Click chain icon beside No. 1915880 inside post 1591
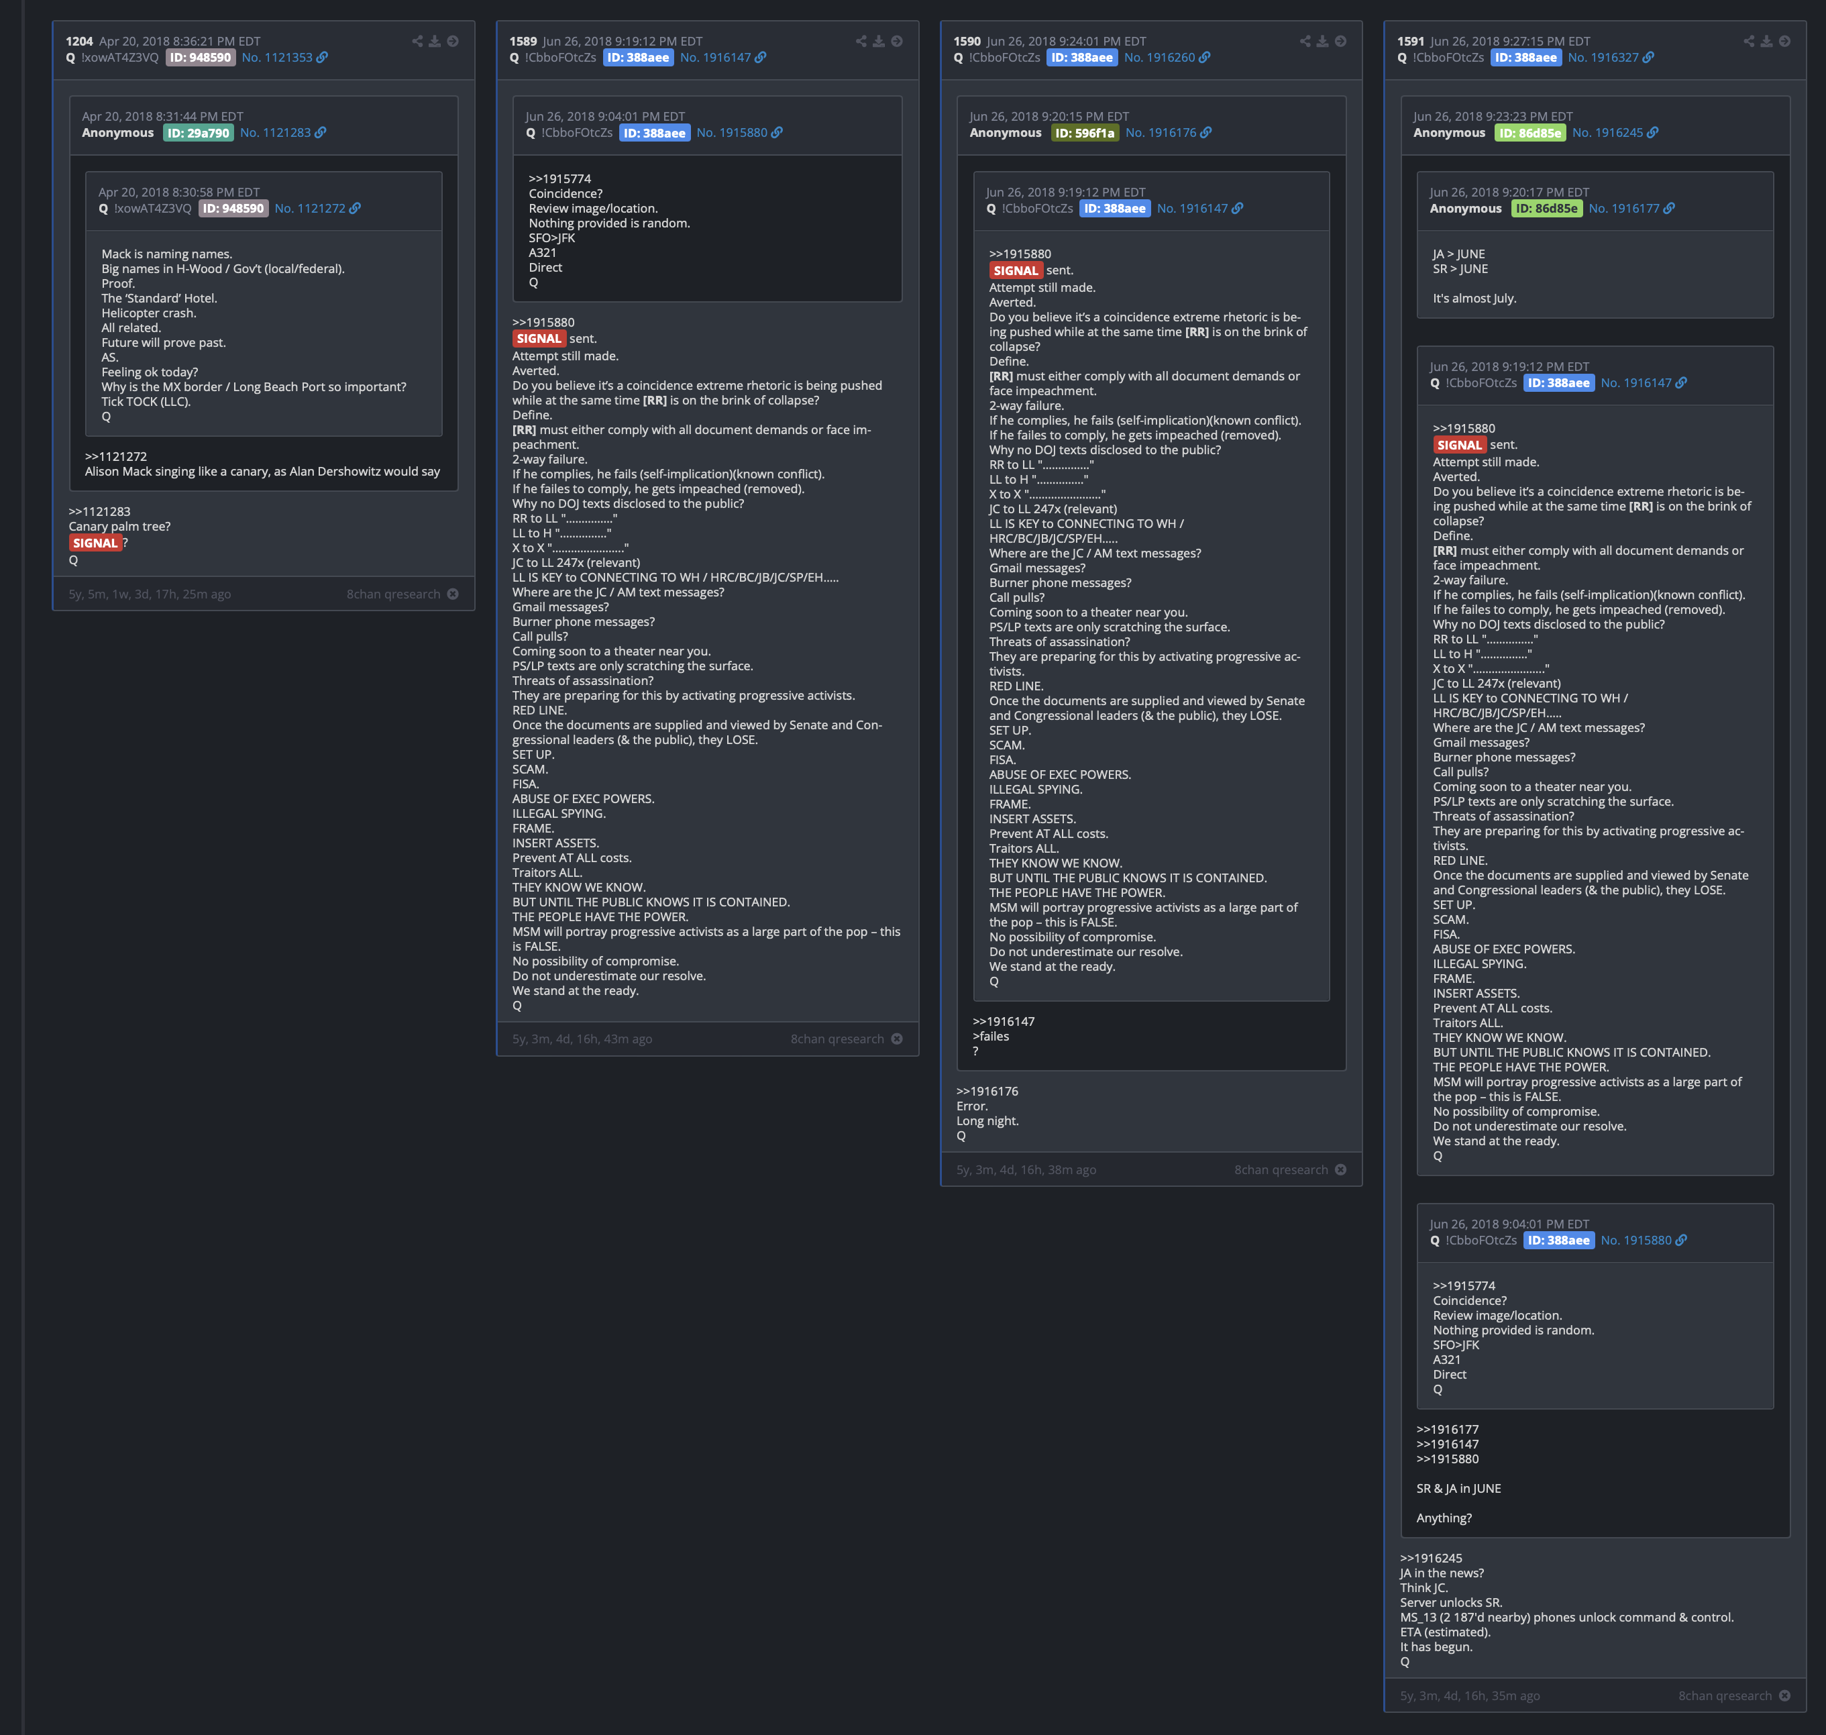 [x=1681, y=1241]
